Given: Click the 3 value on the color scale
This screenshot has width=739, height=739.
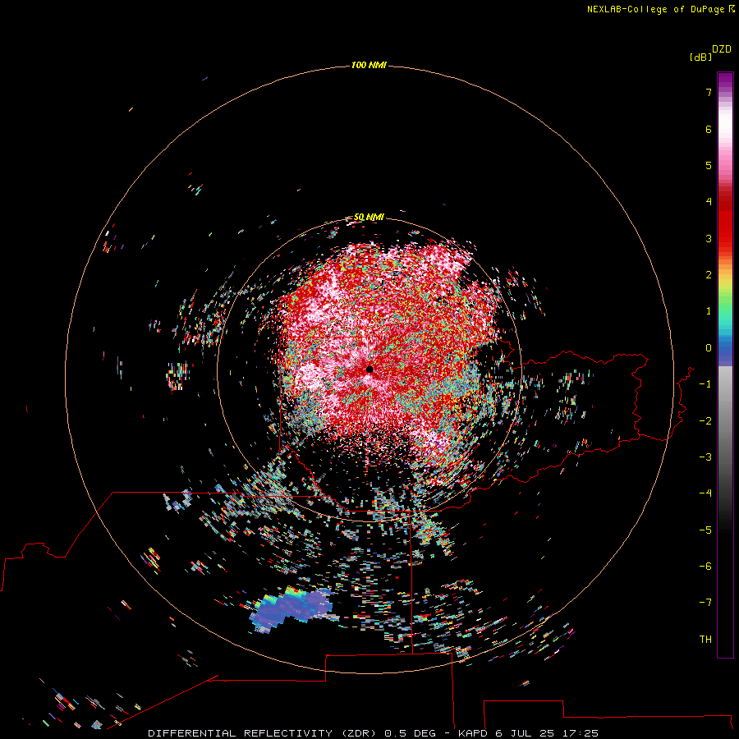Looking at the screenshot, I should (x=709, y=238).
